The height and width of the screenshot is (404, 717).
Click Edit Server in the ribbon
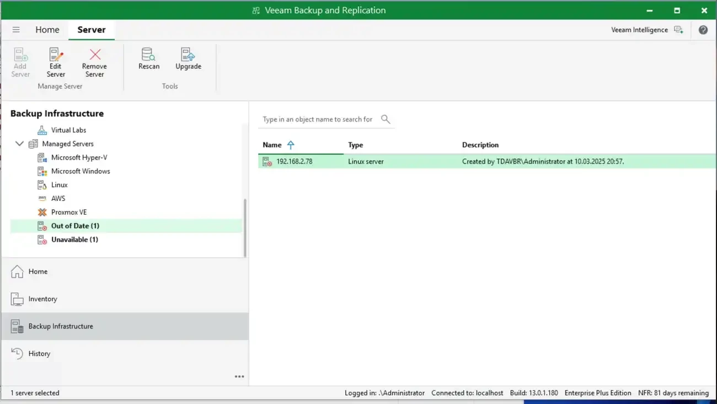coord(56,62)
